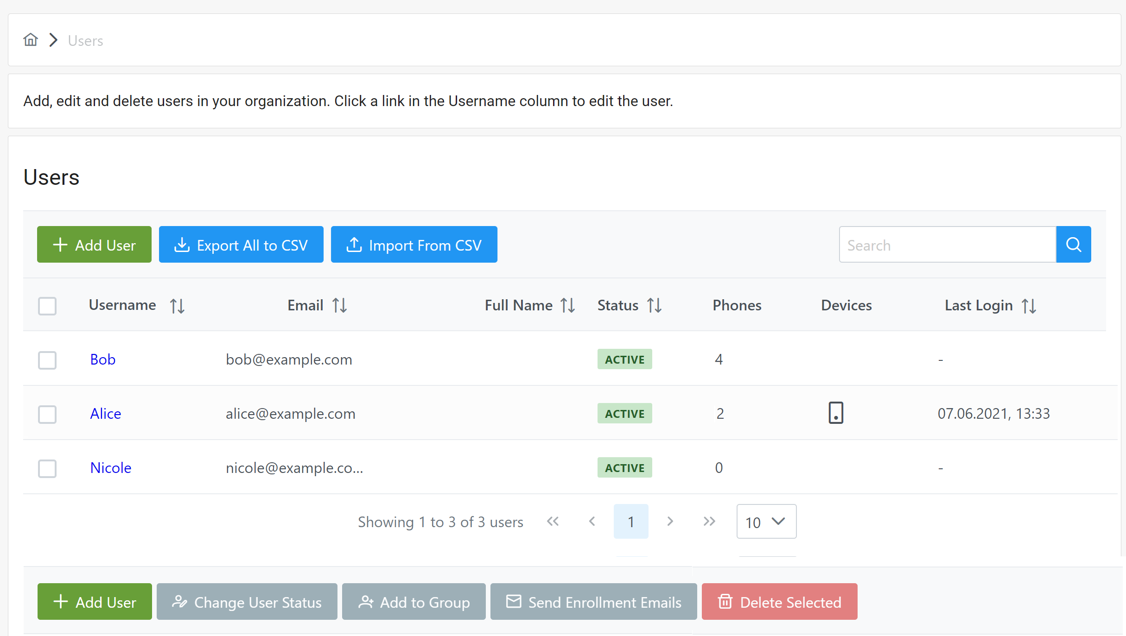The width and height of the screenshot is (1126, 636).
Task: Toggle the select-all users checkbox
Action: (47, 306)
